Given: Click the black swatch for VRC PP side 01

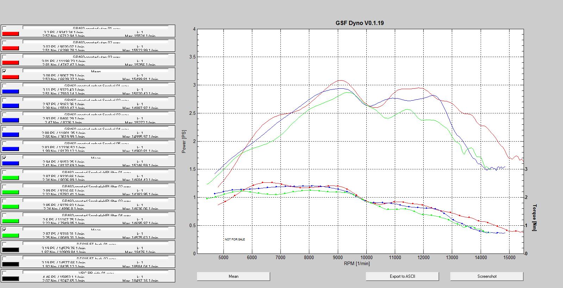Looking at the screenshot, I should pyautogui.click(x=10, y=279).
